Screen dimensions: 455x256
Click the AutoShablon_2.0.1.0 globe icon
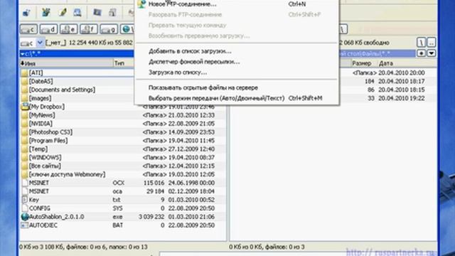(x=25, y=217)
